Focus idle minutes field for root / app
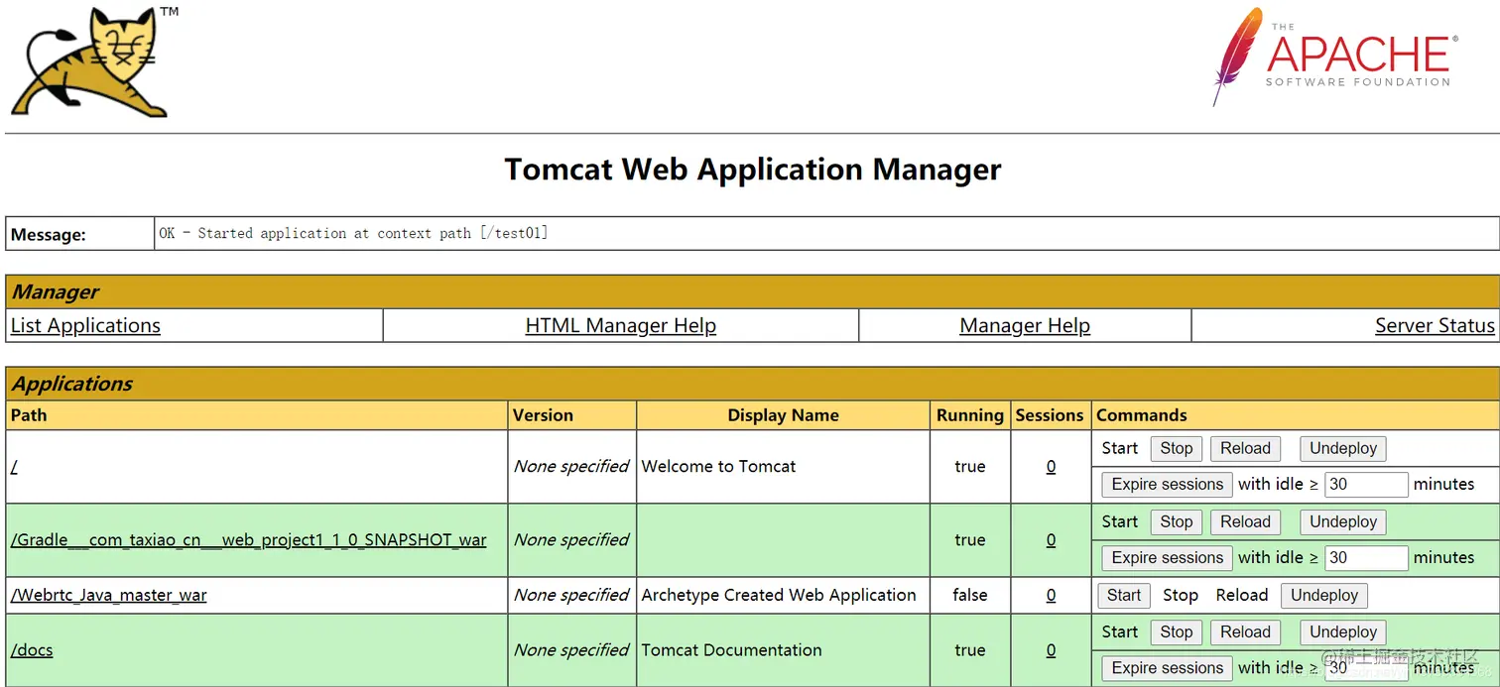Viewport: 1500px width, 687px height. pyautogui.click(x=1366, y=484)
